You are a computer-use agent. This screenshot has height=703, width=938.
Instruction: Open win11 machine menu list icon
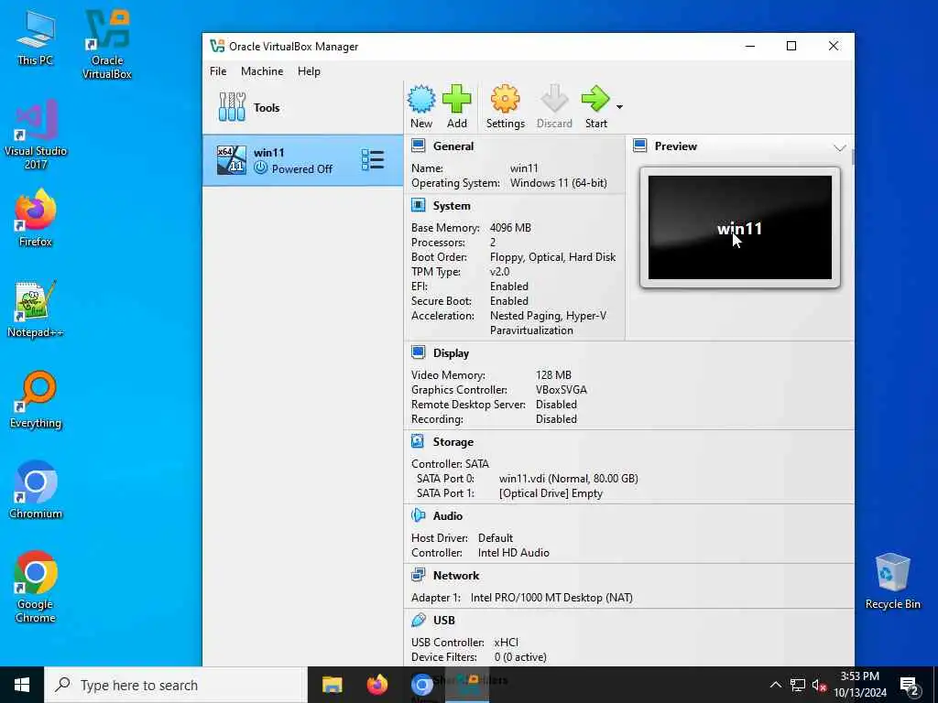pos(372,160)
